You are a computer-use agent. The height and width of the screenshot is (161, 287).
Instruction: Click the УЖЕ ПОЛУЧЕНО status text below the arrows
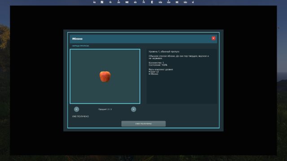tap(80, 116)
